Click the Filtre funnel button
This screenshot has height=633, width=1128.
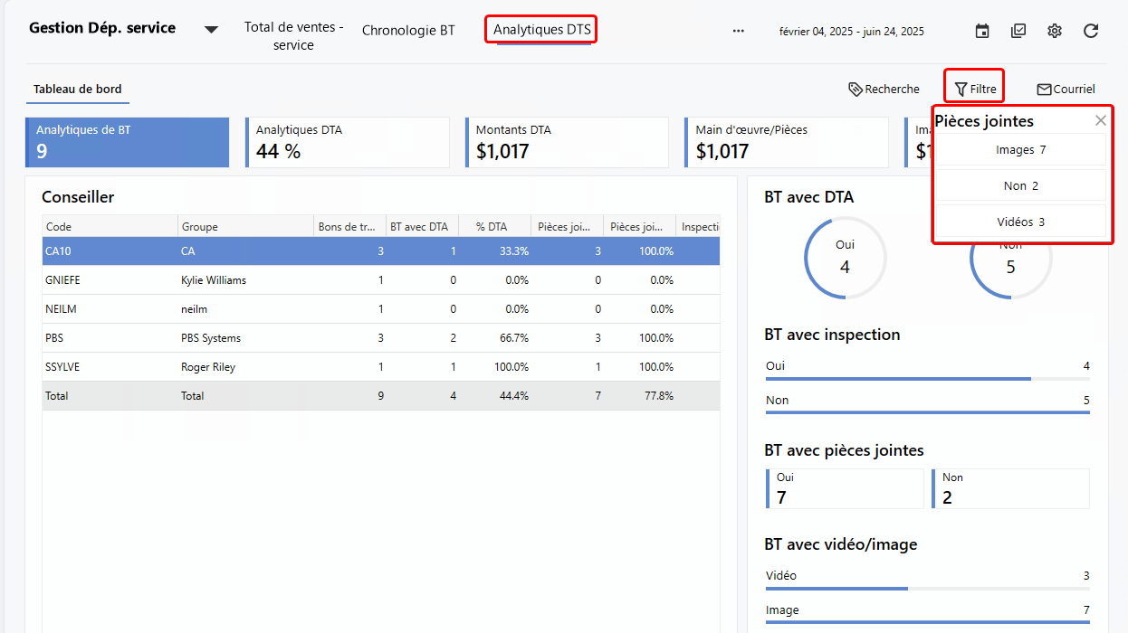(974, 89)
